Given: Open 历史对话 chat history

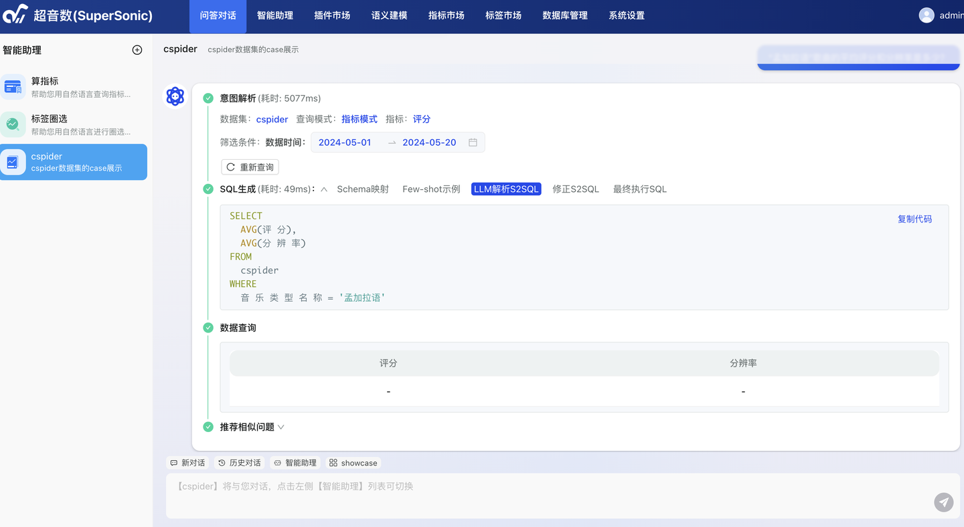Looking at the screenshot, I should 239,462.
